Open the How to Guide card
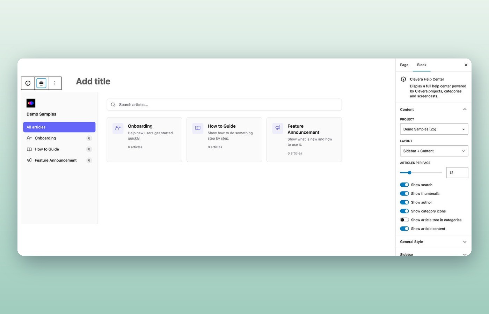Viewport: 489px width, 314px height. click(224, 140)
